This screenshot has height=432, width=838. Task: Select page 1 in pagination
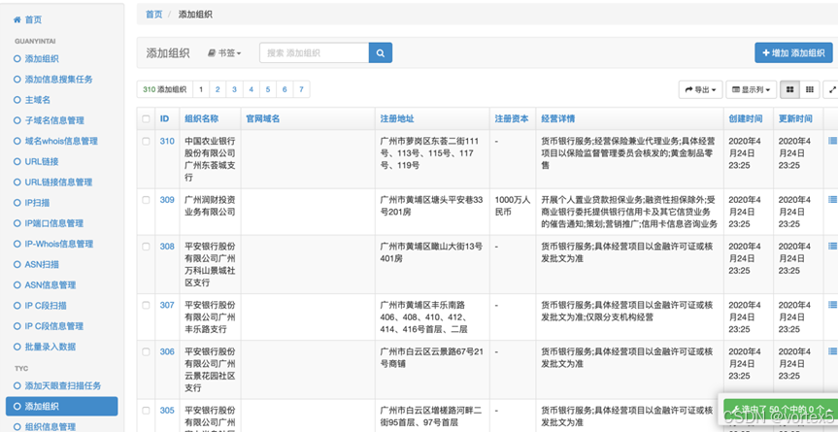tap(201, 89)
